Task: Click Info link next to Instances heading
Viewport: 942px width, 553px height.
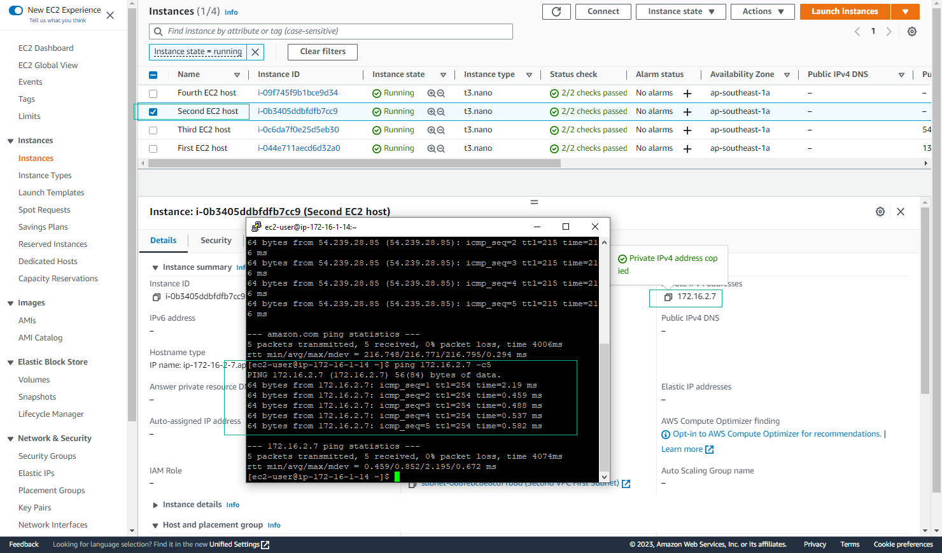Action: (231, 12)
